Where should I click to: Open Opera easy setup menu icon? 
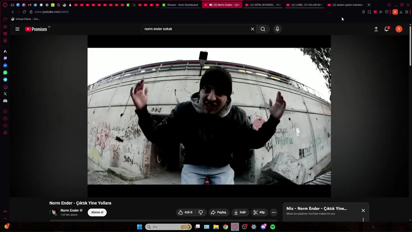407,12
